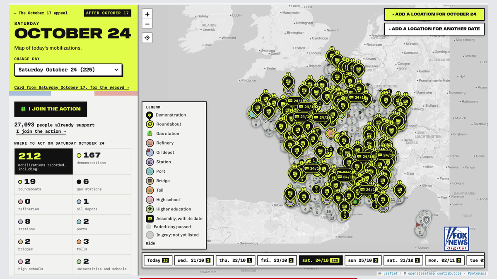Open openstreetmap contributors link
Viewport: 497px width, 279px height.
click(434, 273)
